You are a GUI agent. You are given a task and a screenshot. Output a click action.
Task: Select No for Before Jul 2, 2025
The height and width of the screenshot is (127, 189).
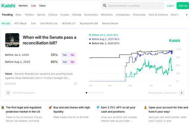(73, 55)
